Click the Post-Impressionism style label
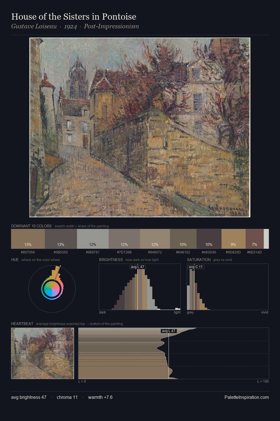280x421 pixels. 111,26
